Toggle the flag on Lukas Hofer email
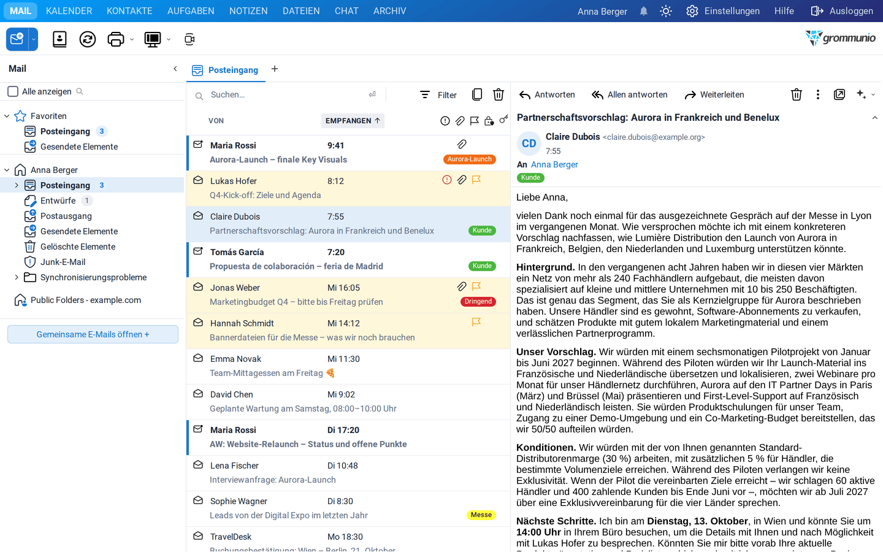Viewport: 883px width, 552px height. coord(476,180)
